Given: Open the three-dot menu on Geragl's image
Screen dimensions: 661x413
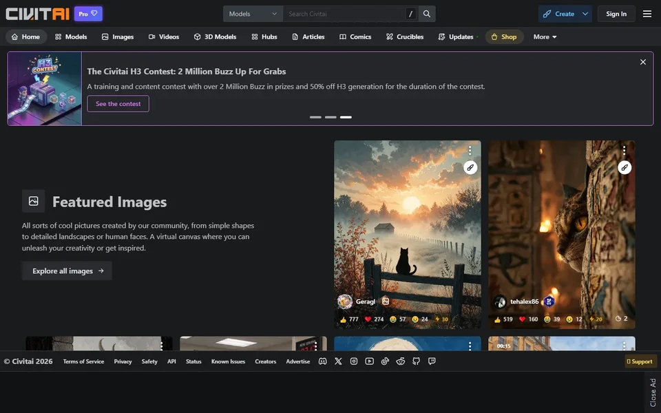Looking at the screenshot, I should click(470, 151).
